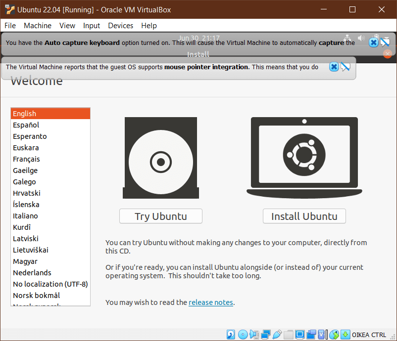397x341 pixels.
Task: Select Hrvatski in the language list
Action: click(50, 193)
